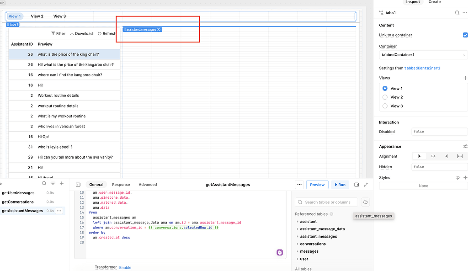Select left alignment option

click(x=420, y=156)
